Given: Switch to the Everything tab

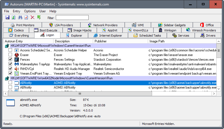Looking at the screenshot, I should (19, 36).
